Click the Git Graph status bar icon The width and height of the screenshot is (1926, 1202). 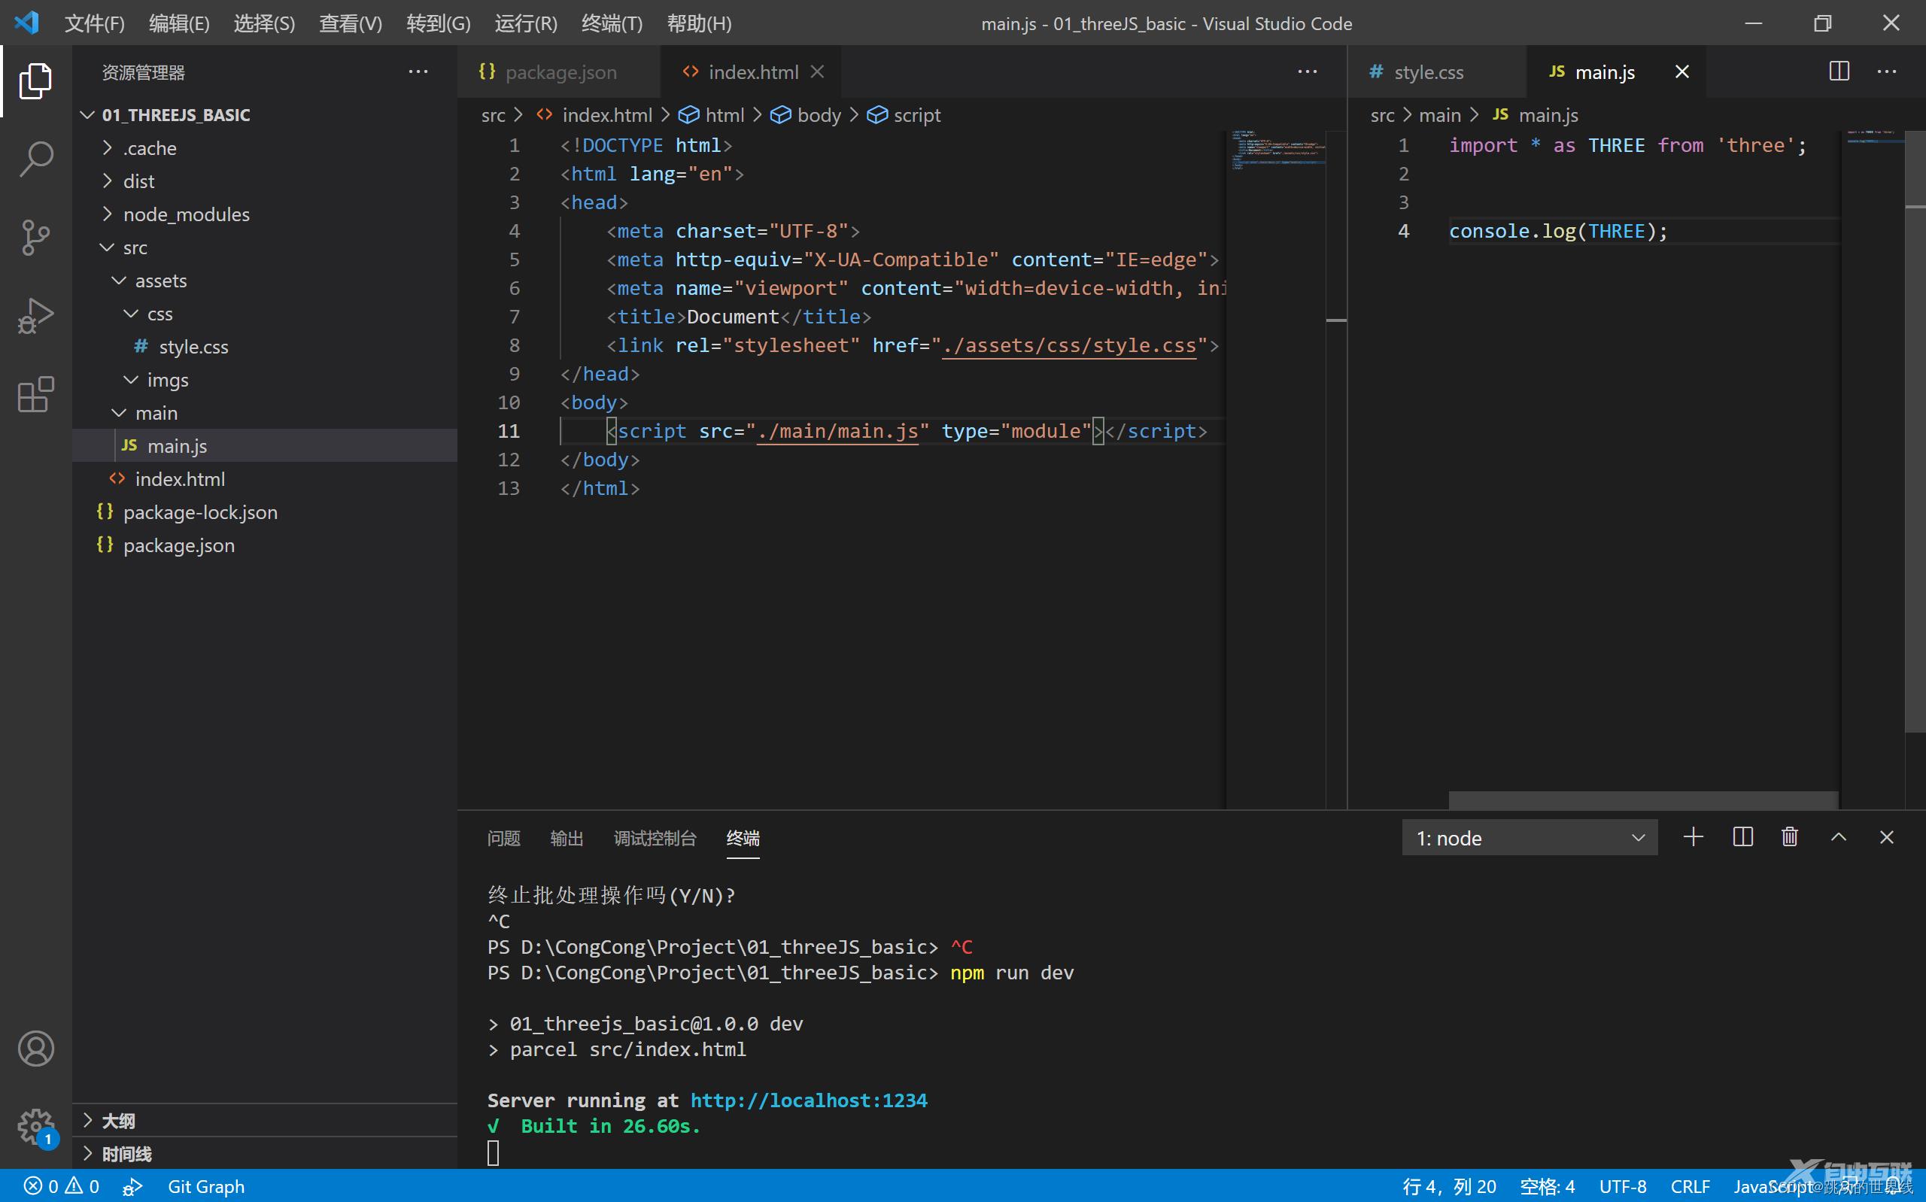click(205, 1185)
